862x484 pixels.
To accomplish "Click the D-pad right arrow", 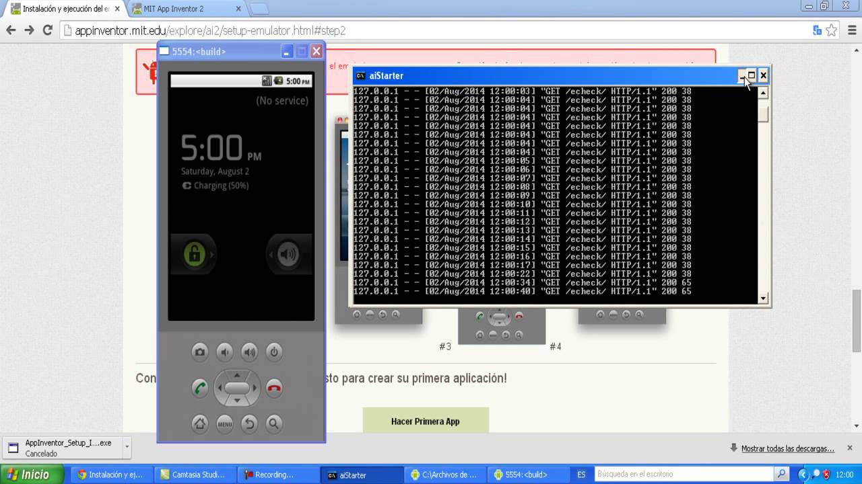I will (x=255, y=388).
